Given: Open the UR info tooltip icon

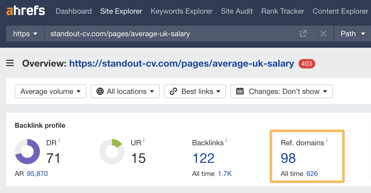Looking at the screenshot, I should (x=143, y=140).
